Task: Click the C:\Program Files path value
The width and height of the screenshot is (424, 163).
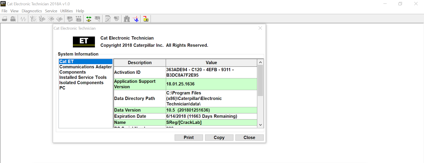Action: 211,98
